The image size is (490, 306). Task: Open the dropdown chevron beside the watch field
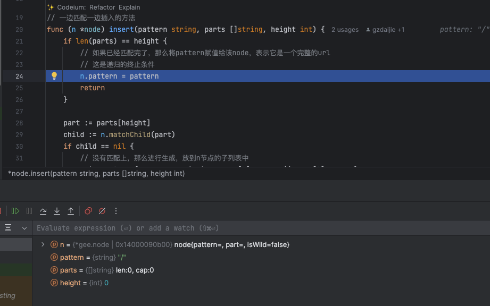click(x=24, y=228)
